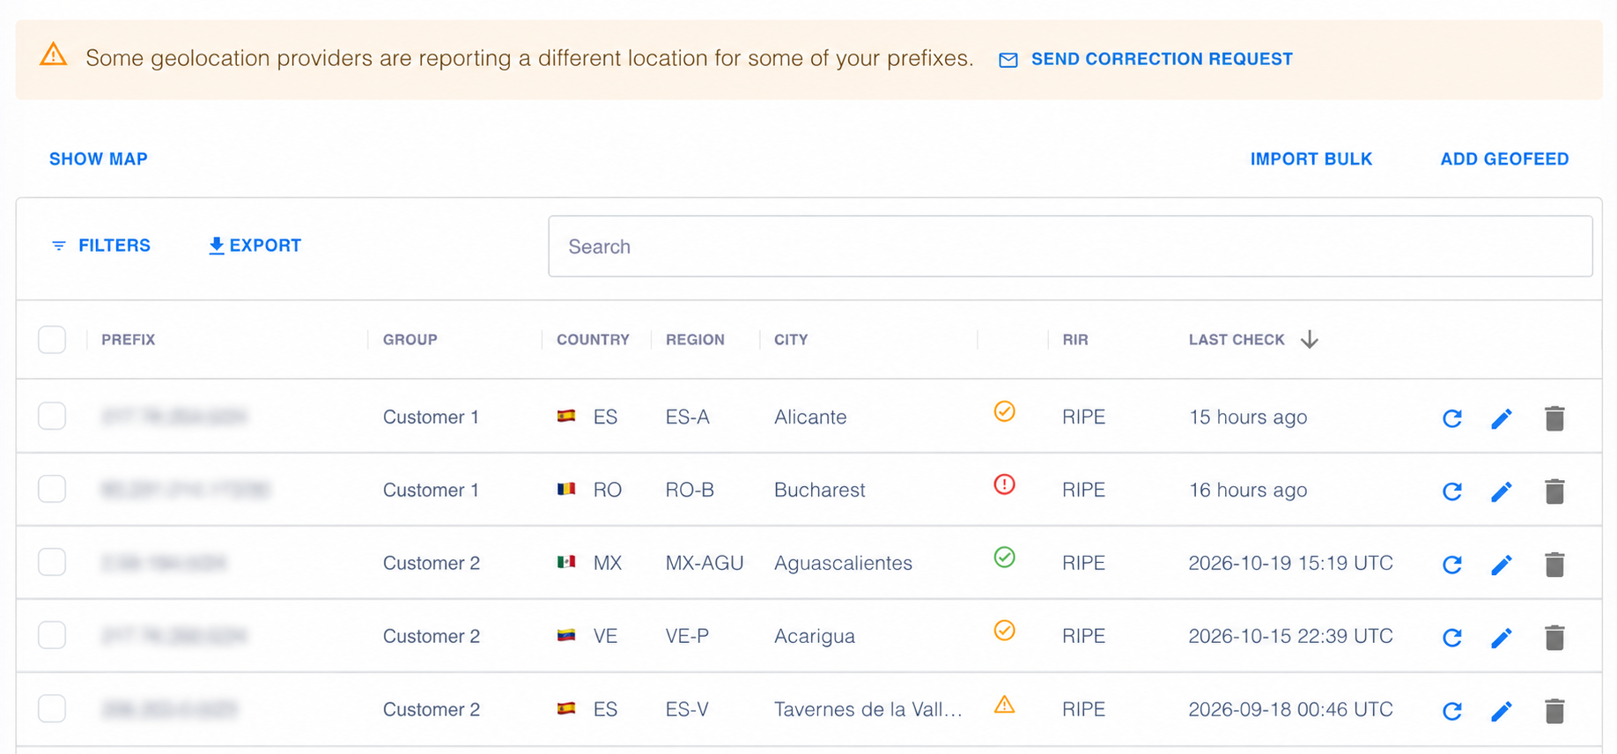Select the Alicante row checkbox

(x=52, y=416)
